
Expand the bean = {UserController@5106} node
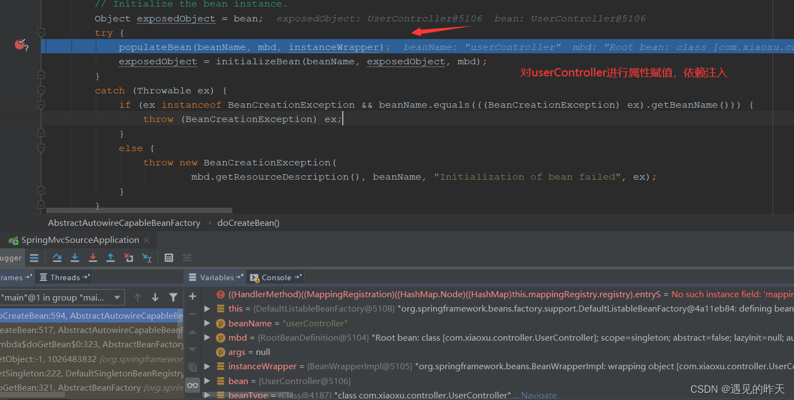click(x=207, y=381)
